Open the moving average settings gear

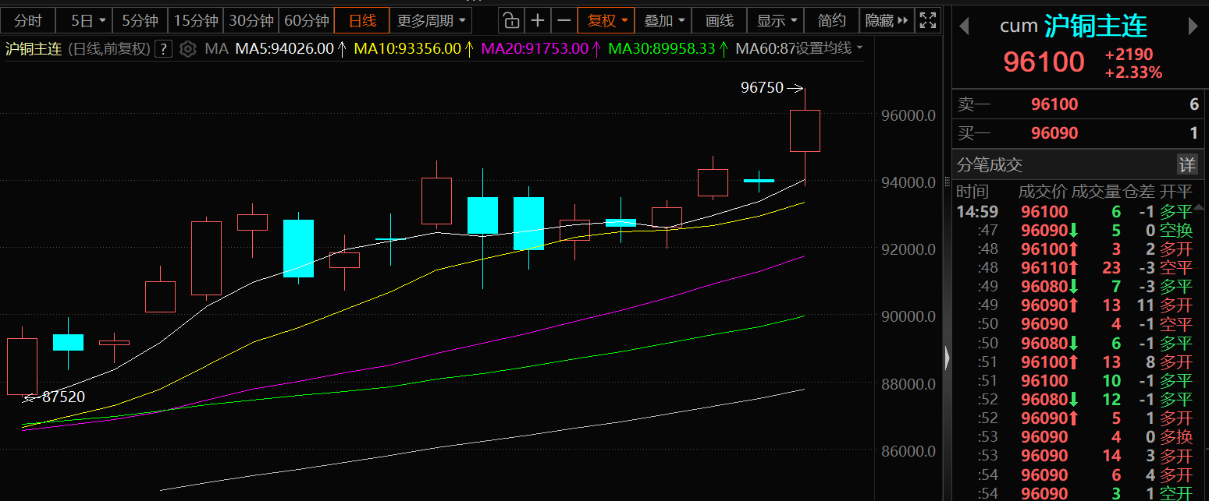(187, 49)
